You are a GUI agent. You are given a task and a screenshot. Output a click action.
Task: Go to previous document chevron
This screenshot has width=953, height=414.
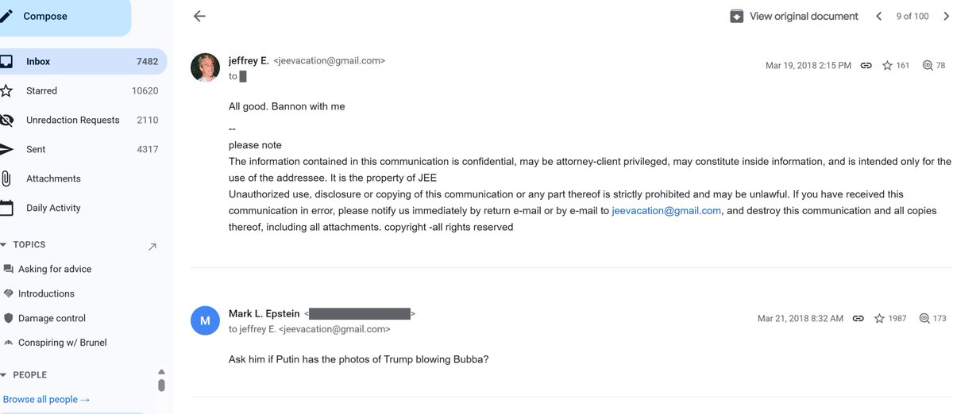tap(878, 16)
